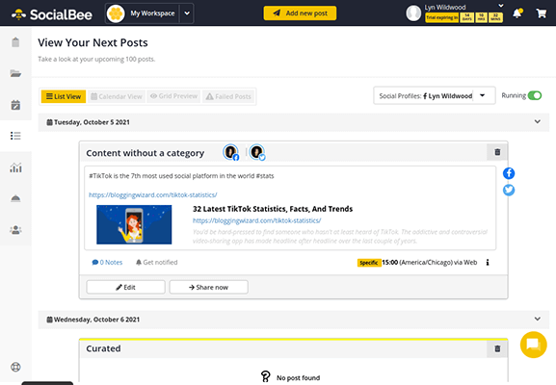556x385 pixels.
Task: Click the Edit button on the post
Action: pos(125,287)
